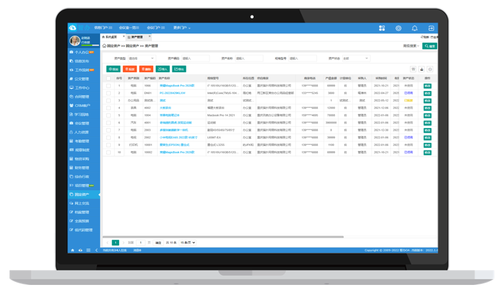The image size is (503, 292).
Task: Click the 搜索 search button
Action: tap(430, 46)
